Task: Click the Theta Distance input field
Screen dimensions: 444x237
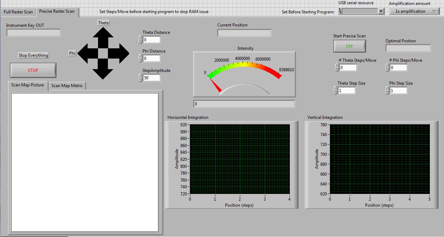Action: [x=152, y=40]
